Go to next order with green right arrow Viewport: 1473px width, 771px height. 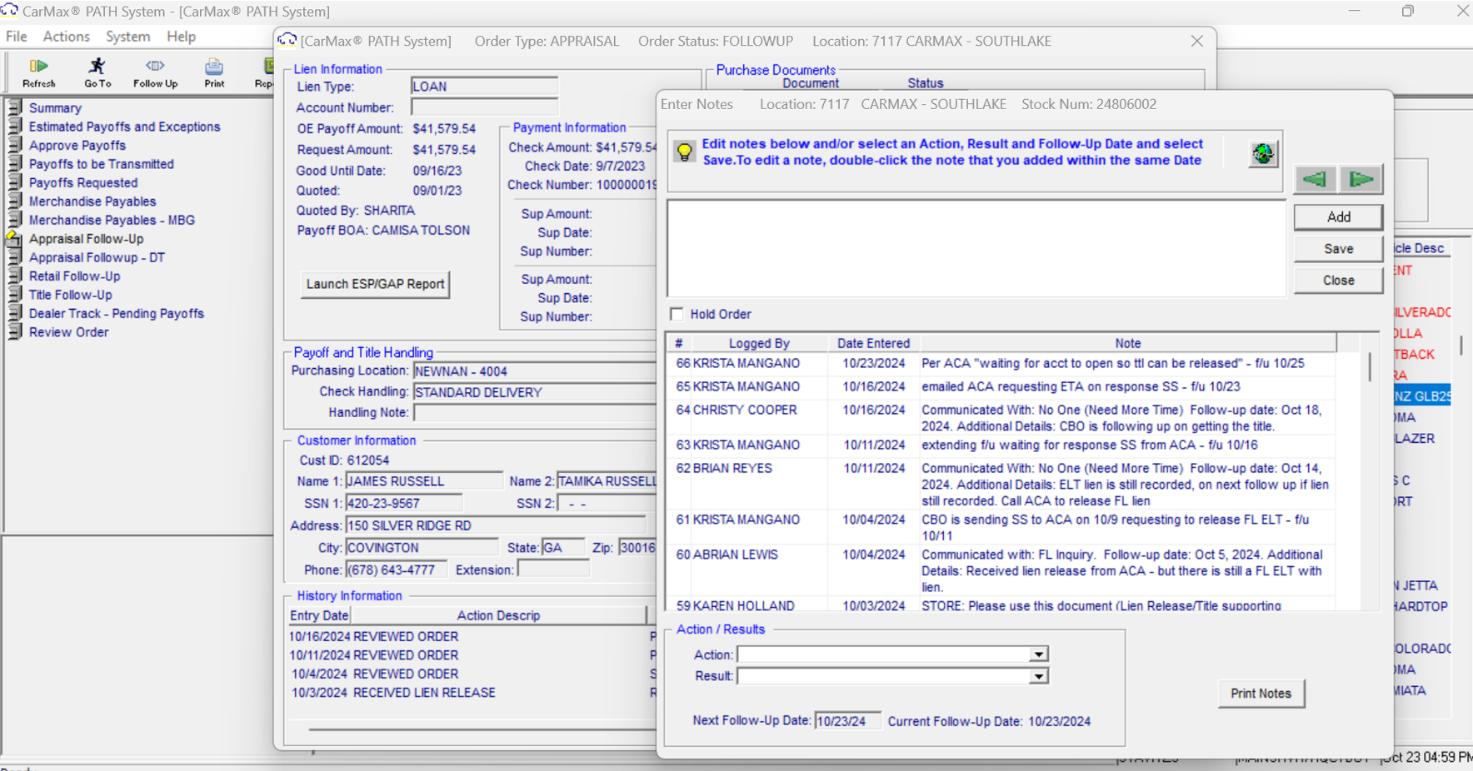click(x=1361, y=179)
